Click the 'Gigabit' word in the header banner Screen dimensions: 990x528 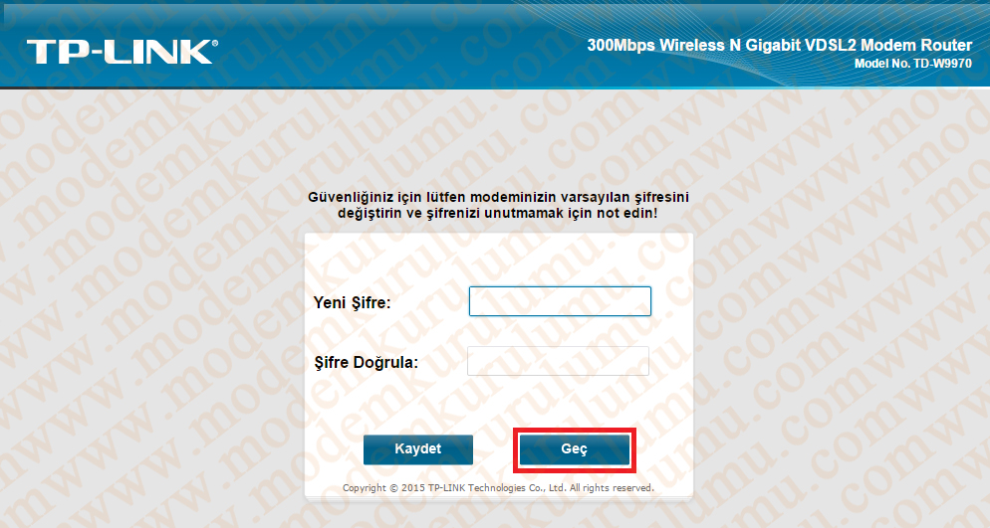775,46
